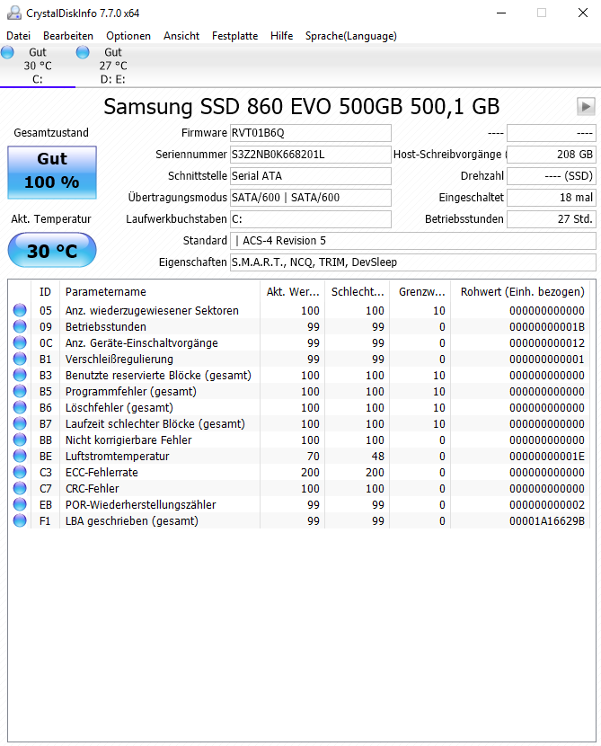Image resolution: width=601 pixels, height=746 pixels.
Task: Click status circle for CRC-Fehler row
Action: pyautogui.click(x=20, y=488)
